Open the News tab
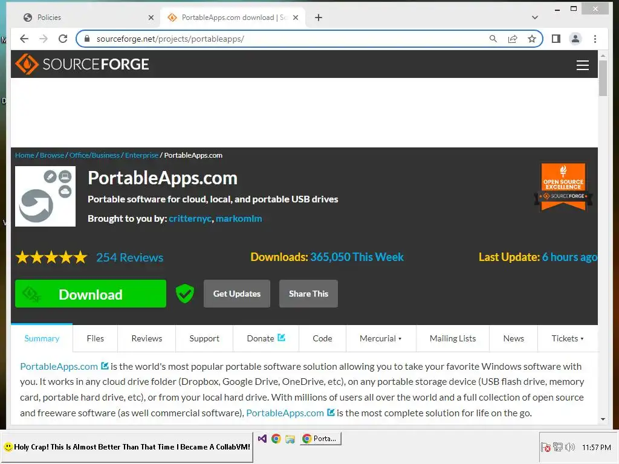This screenshot has width=619, height=464. pyautogui.click(x=514, y=338)
